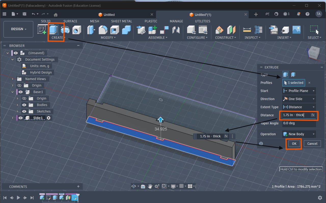
Task: Click the Insert SVG icon
Action: [x=274, y=30]
